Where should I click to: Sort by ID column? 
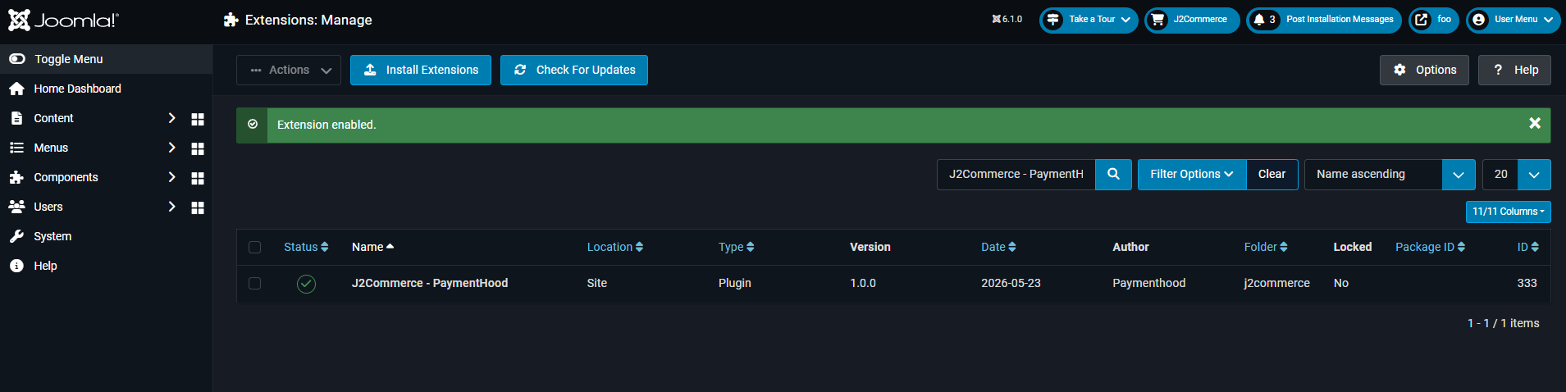[1528, 247]
